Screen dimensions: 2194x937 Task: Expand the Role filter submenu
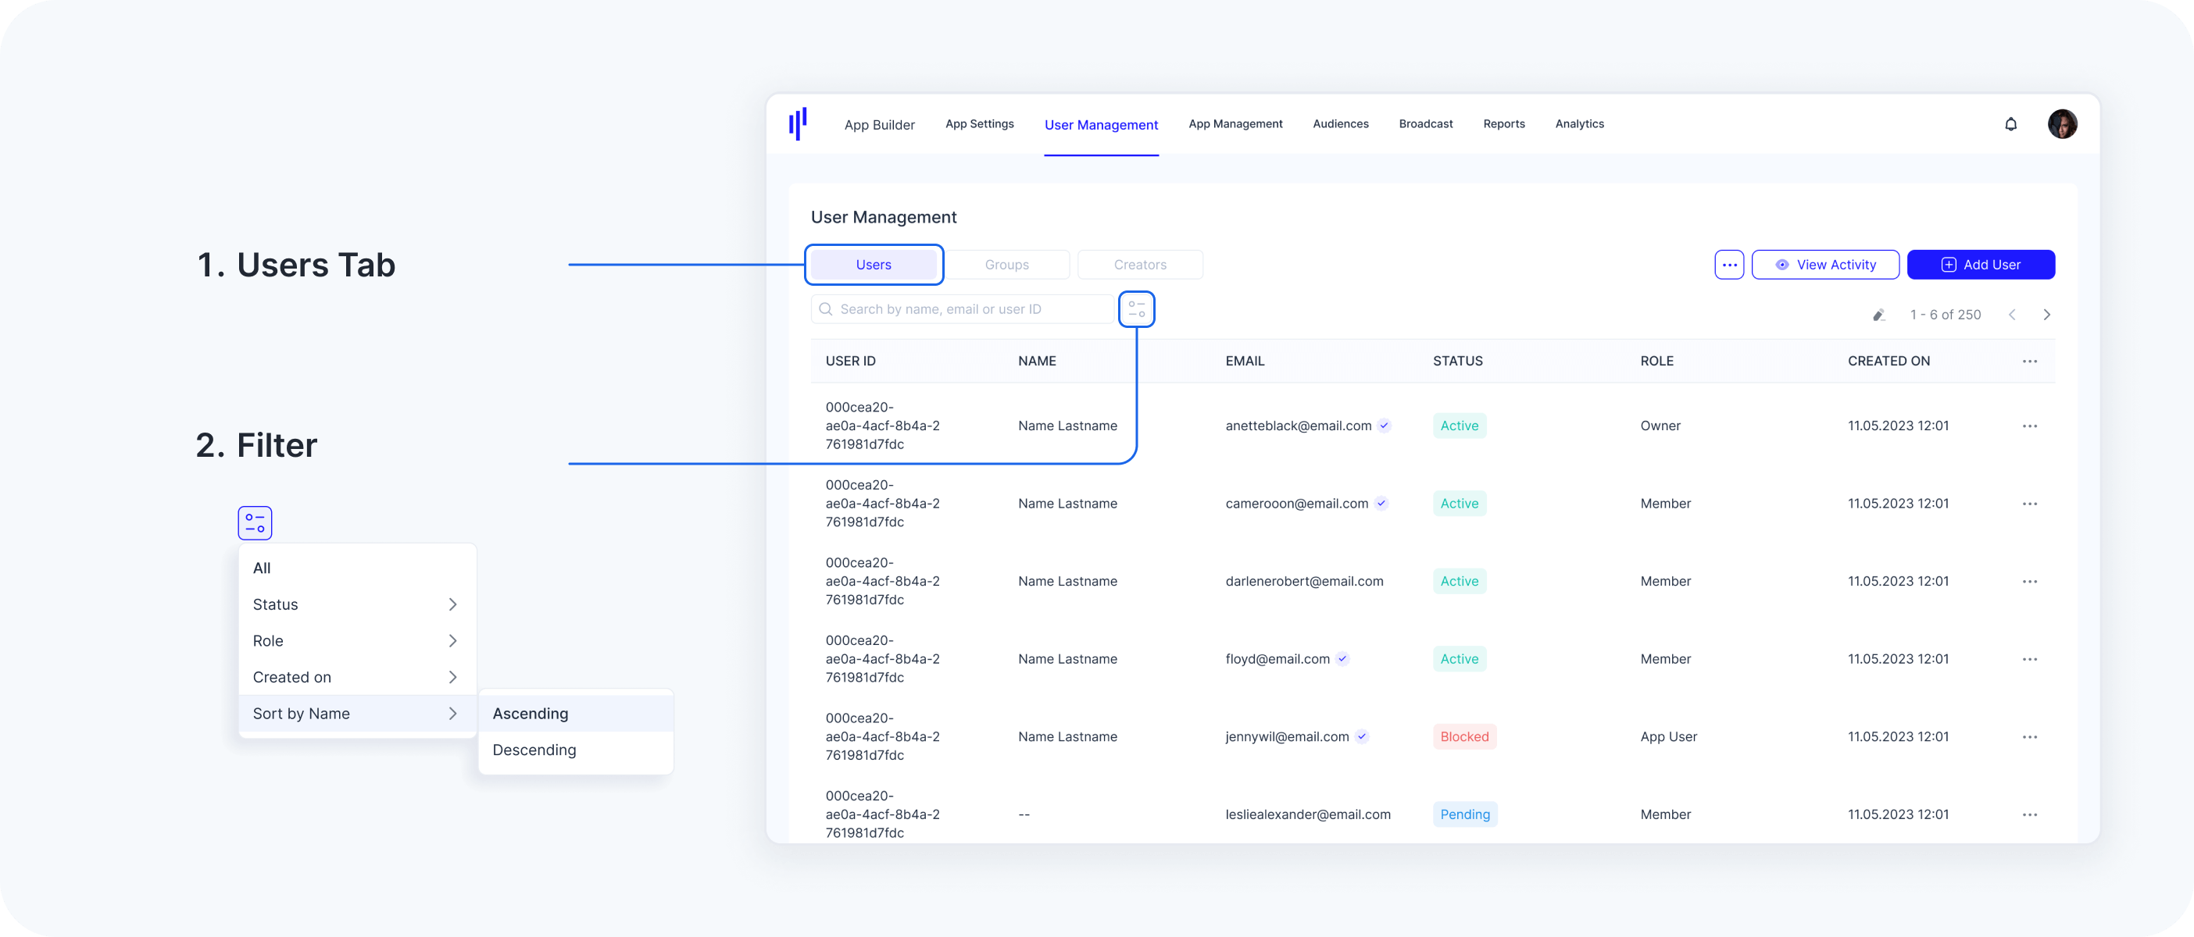(x=357, y=641)
